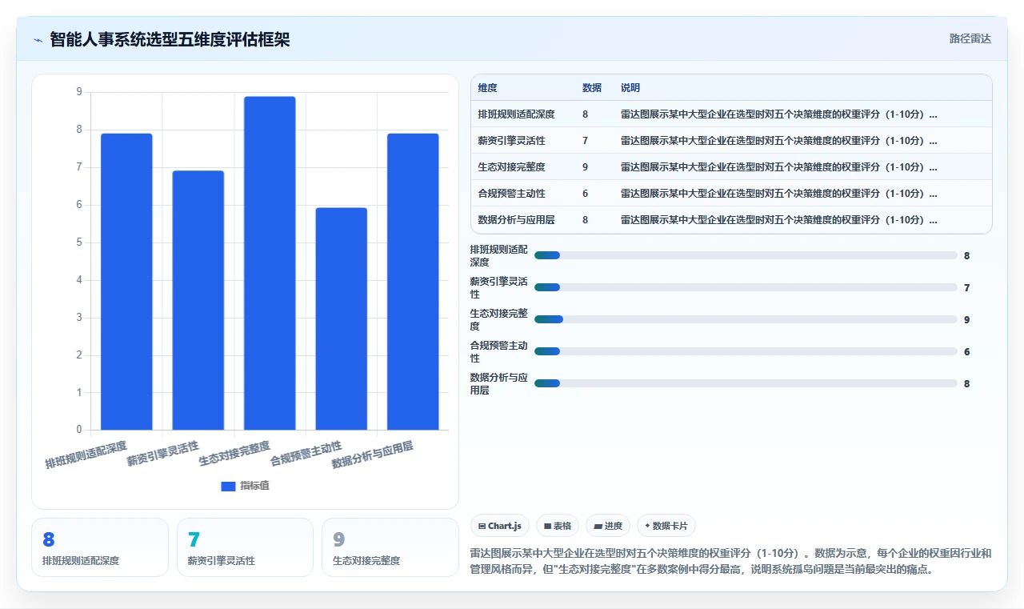The width and height of the screenshot is (1024, 609).
Task: Click the 维度 column header
Action: pos(487,88)
